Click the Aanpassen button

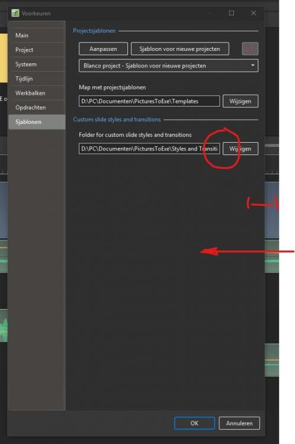(x=103, y=49)
